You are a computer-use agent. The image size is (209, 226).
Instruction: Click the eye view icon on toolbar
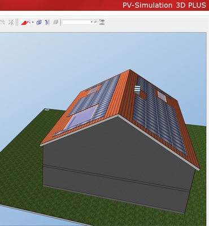pos(102,22)
